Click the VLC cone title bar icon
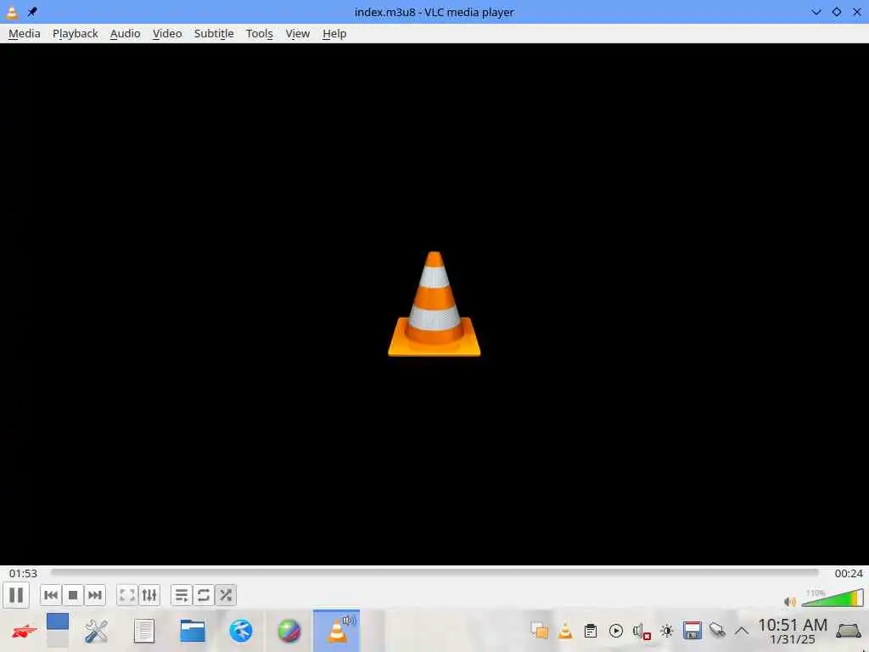 coord(12,12)
